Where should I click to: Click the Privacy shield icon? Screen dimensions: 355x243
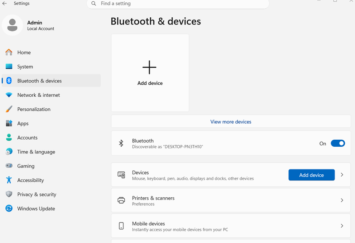tap(9, 194)
